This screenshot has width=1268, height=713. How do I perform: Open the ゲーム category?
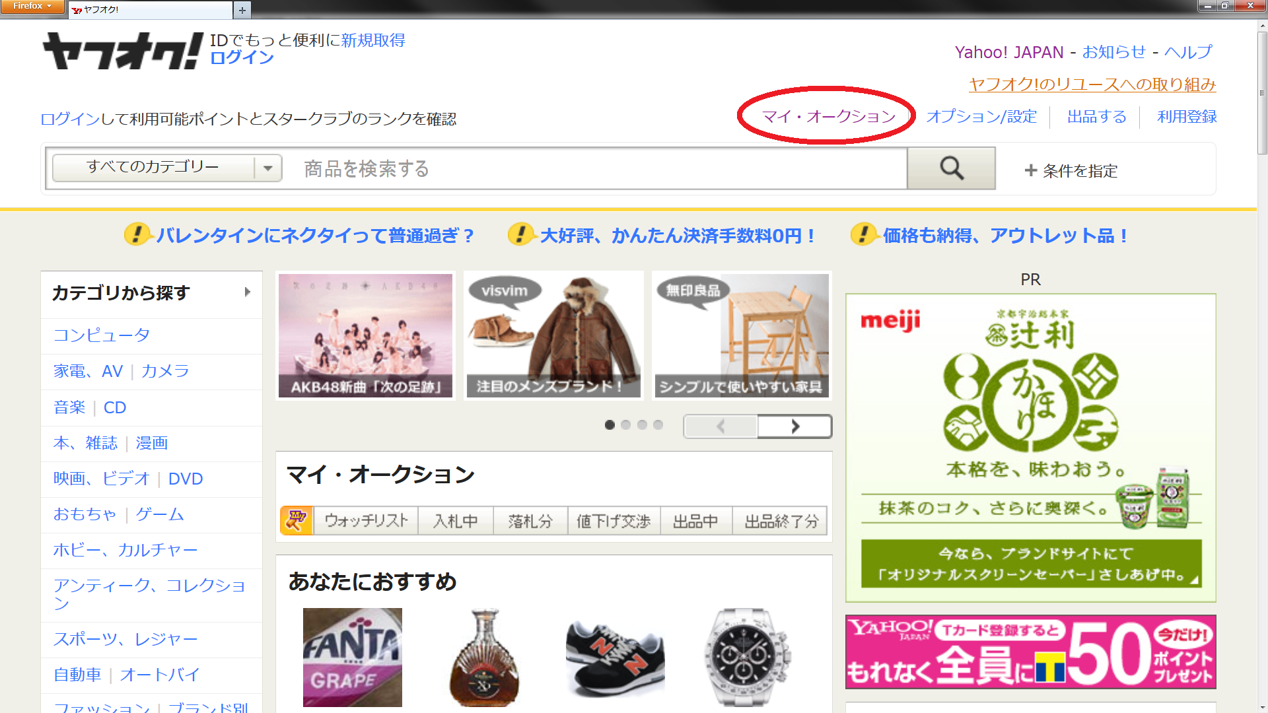click(160, 514)
